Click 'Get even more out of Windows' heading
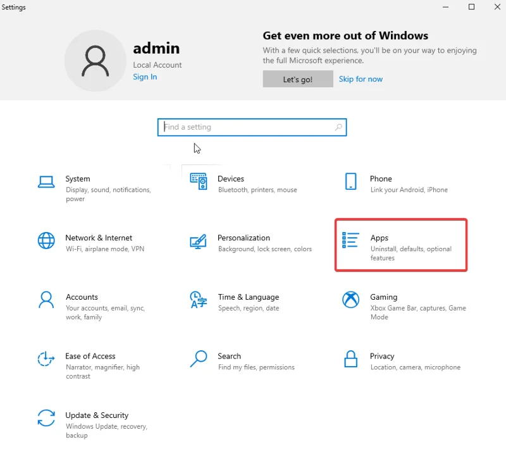Screen dimensions: 506x454 [345, 35]
